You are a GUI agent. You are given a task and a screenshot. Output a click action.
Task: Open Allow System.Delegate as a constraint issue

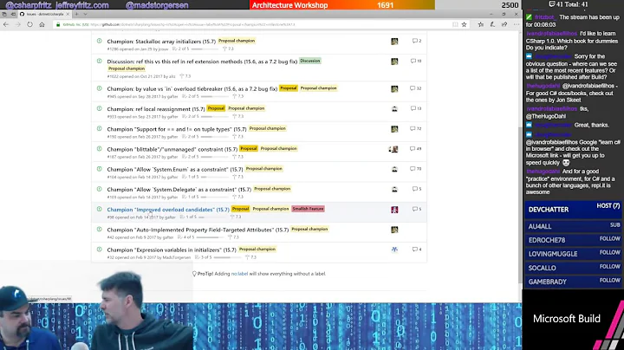(179, 190)
